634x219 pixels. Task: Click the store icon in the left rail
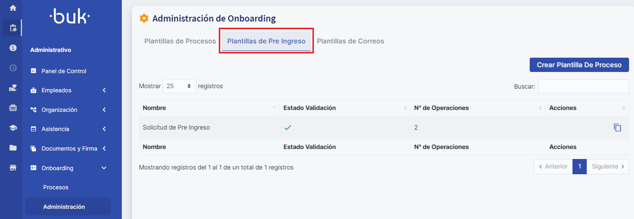tap(13, 168)
